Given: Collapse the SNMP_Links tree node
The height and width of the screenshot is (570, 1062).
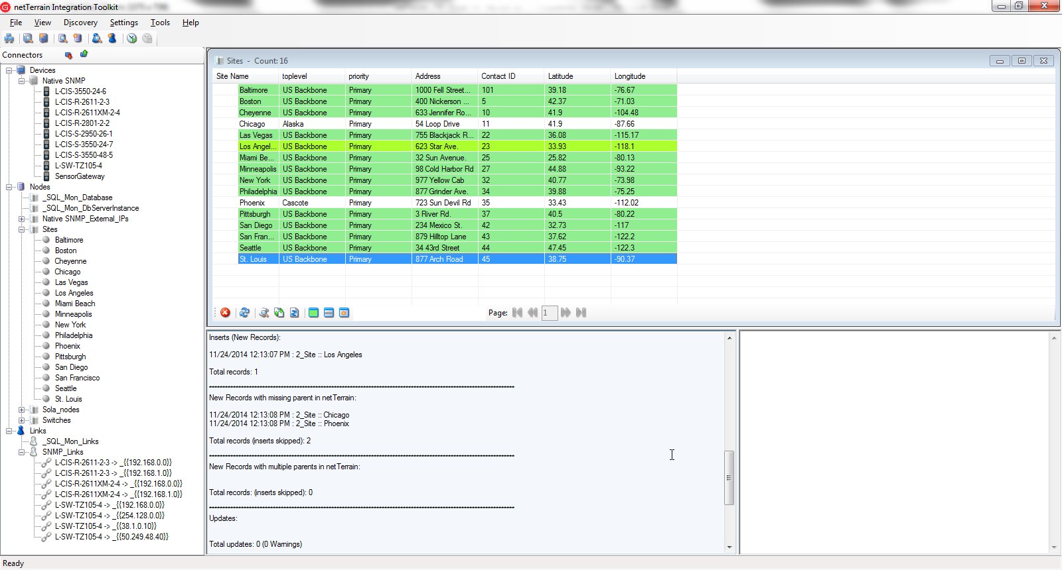Looking at the screenshot, I should pyautogui.click(x=22, y=452).
